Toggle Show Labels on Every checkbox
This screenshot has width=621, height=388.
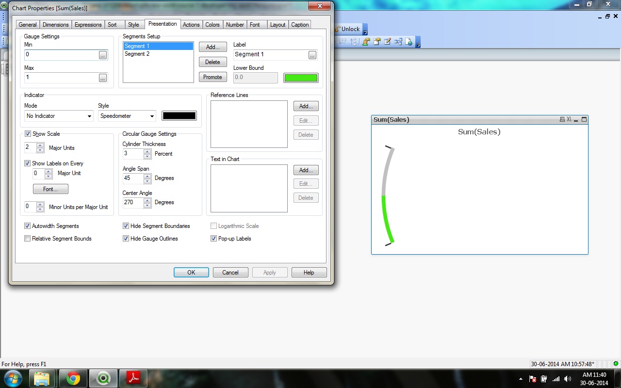point(28,163)
